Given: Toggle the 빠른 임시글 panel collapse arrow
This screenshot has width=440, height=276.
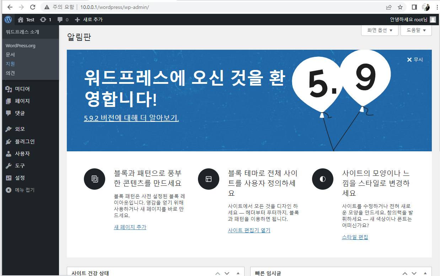Looking at the screenshot, I should coord(425,273).
